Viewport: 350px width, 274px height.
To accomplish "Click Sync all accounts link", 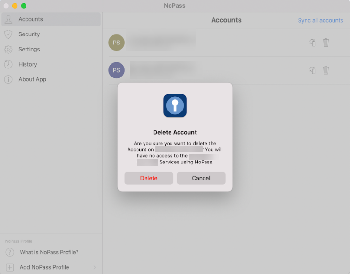I will pyautogui.click(x=320, y=20).
